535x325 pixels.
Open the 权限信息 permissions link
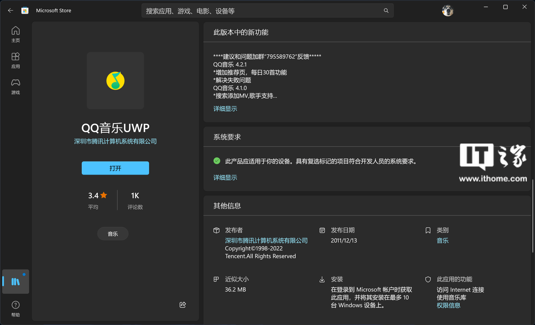(448, 305)
